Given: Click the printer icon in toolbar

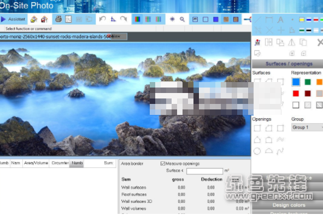Looking at the screenshot, I should pos(58,19).
